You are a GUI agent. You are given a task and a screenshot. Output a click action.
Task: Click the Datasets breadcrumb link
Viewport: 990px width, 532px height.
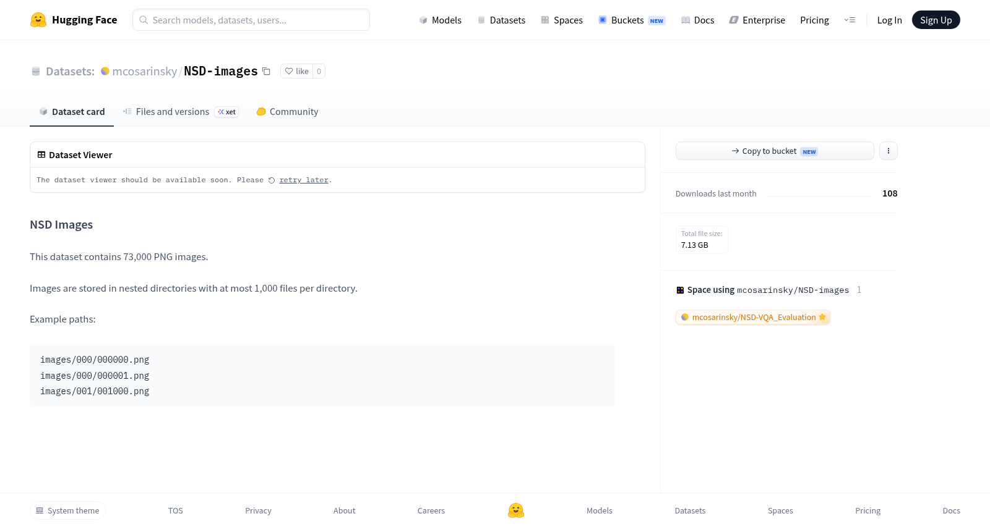coord(70,71)
